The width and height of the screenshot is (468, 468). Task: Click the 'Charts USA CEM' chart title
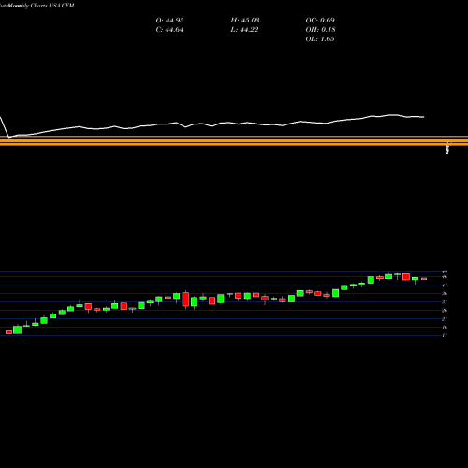[52, 6]
